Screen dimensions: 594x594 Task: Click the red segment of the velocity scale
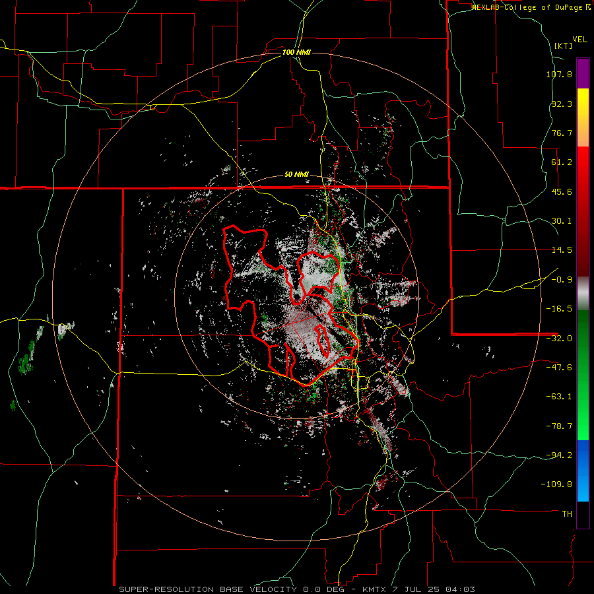point(583,211)
